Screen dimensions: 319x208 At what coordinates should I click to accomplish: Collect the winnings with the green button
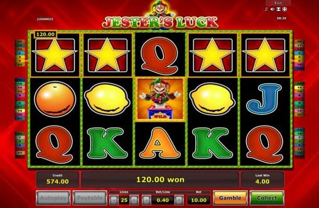click(x=266, y=198)
